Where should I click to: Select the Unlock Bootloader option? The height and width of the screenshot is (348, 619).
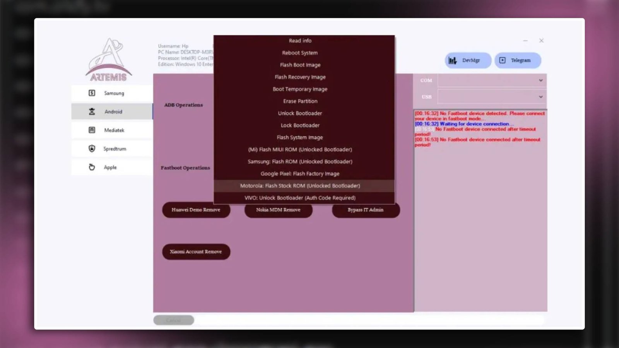point(300,113)
